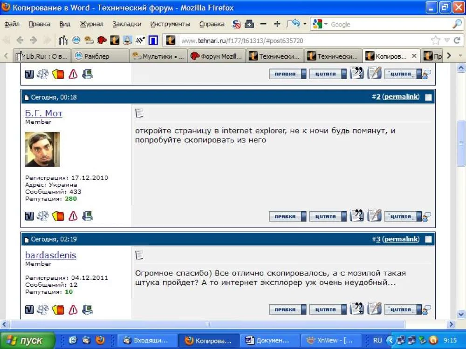Click the Lib.Ru bookmark icon in toolbar
The width and height of the screenshot is (466, 349).
click(x=63, y=40)
